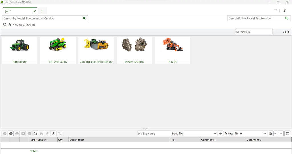Add a new job tab
The width and height of the screenshot is (292, 154).
pyautogui.click(x=42, y=11)
